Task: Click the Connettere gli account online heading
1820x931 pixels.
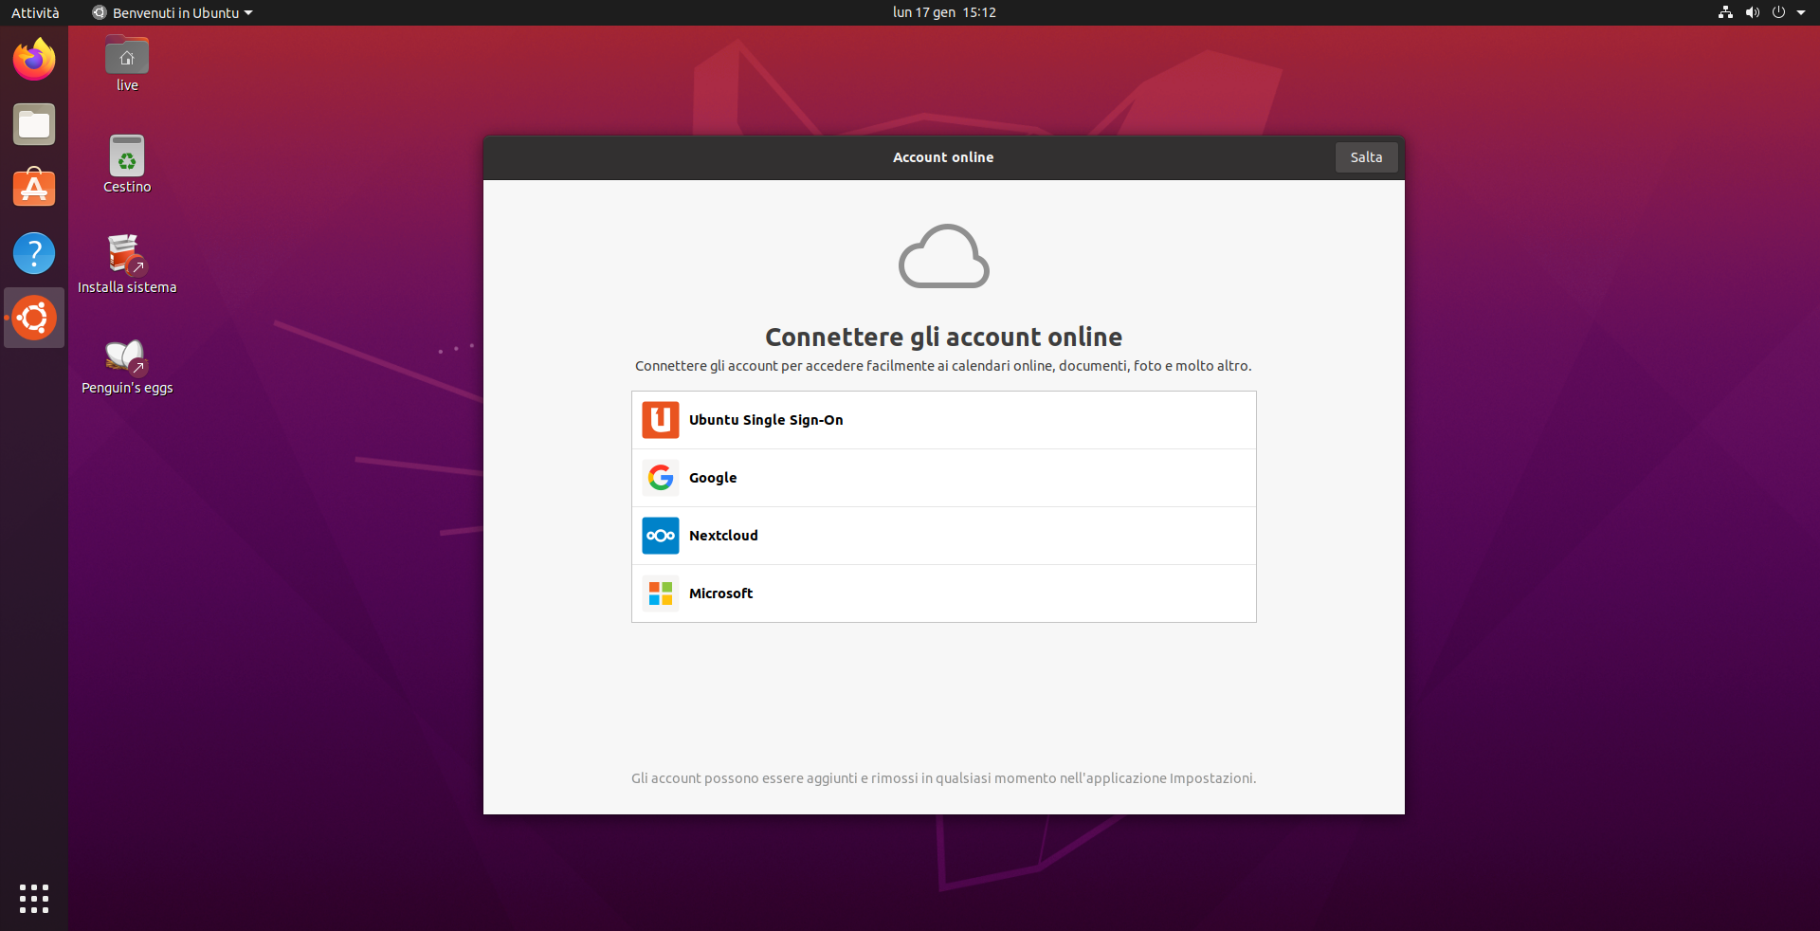Action: [944, 338]
